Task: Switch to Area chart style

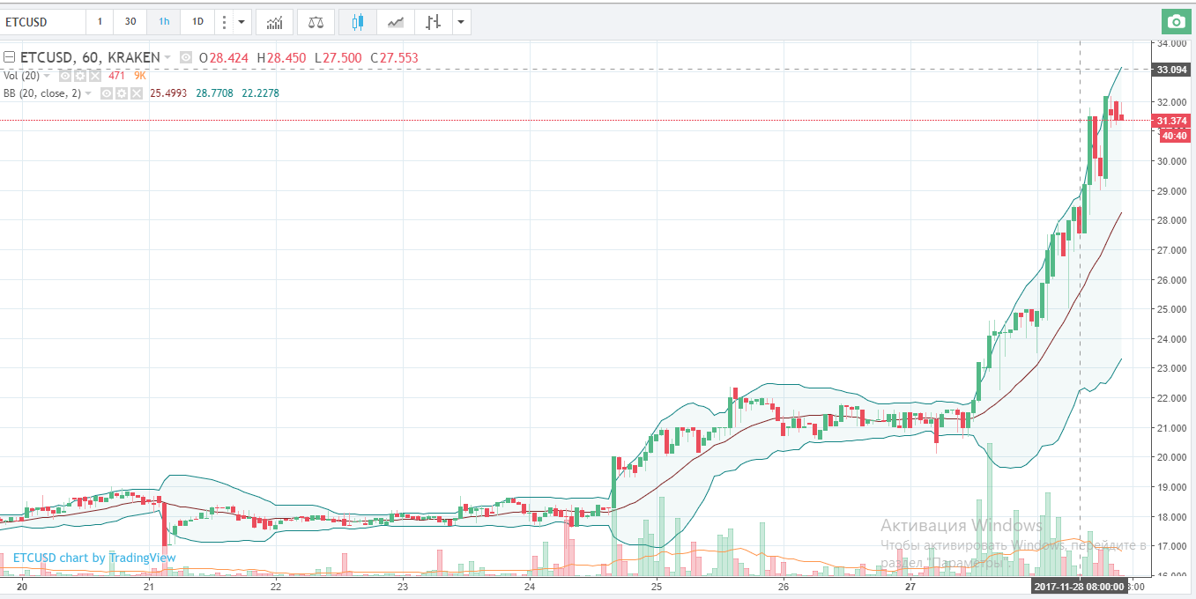Action: (x=396, y=22)
